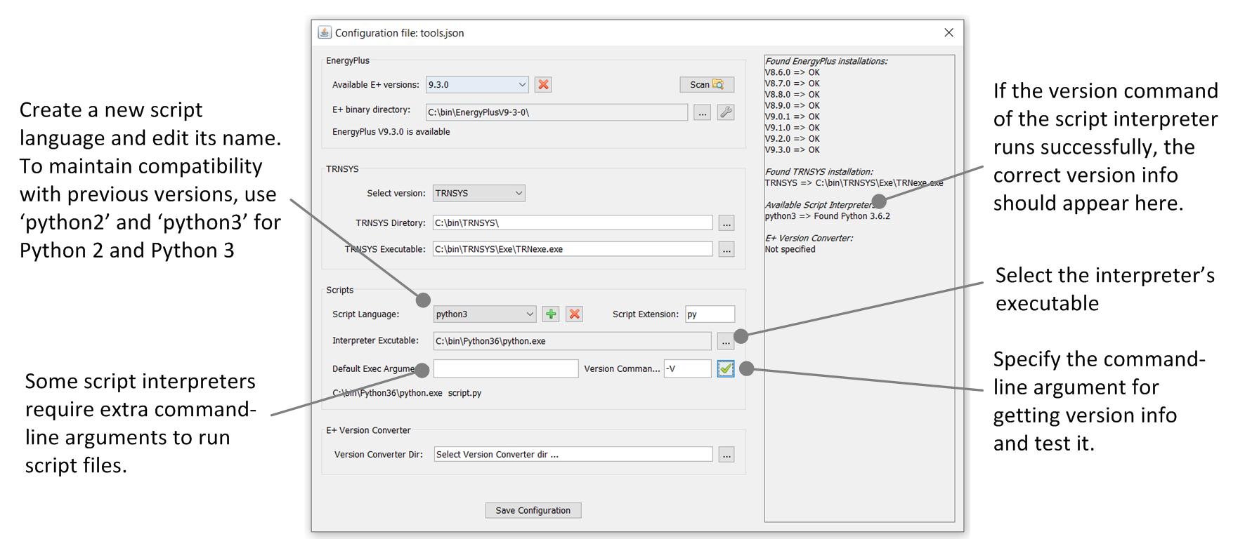Remove the python3 script language with red X
The image size is (1245, 553).
(574, 314)
